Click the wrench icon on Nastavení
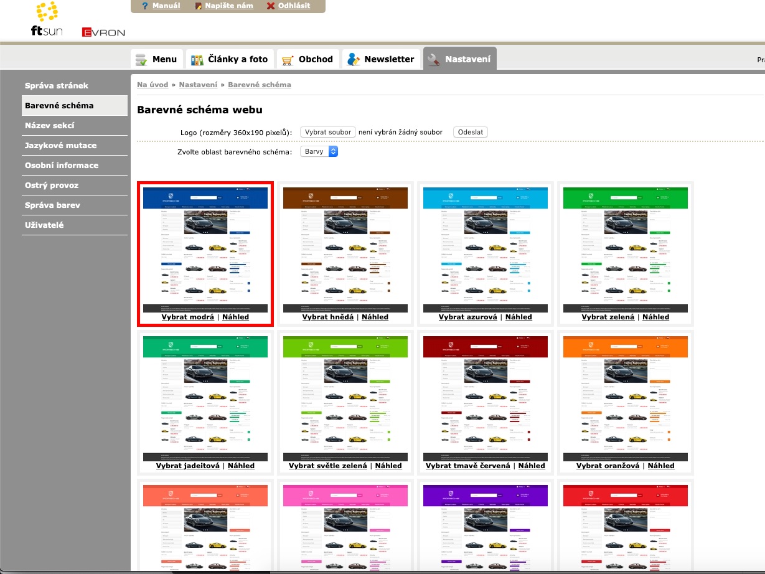Viewport: 765px width, 574px height. 433,60
